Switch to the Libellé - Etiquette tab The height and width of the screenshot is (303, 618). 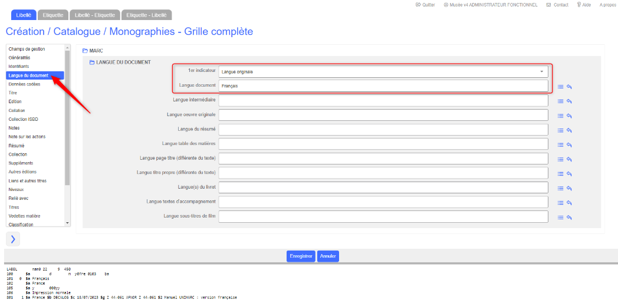96,15
